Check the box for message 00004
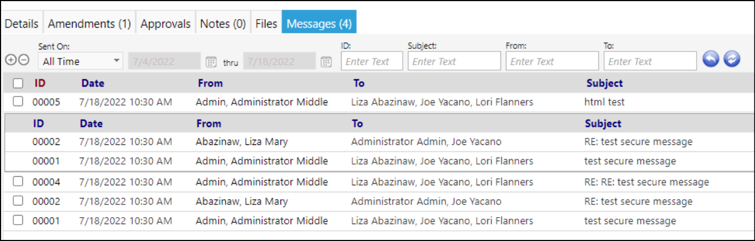755x241 pixels. pyautogui.click(x=18, y=182)
